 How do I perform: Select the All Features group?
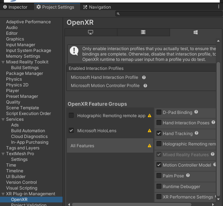110,146
